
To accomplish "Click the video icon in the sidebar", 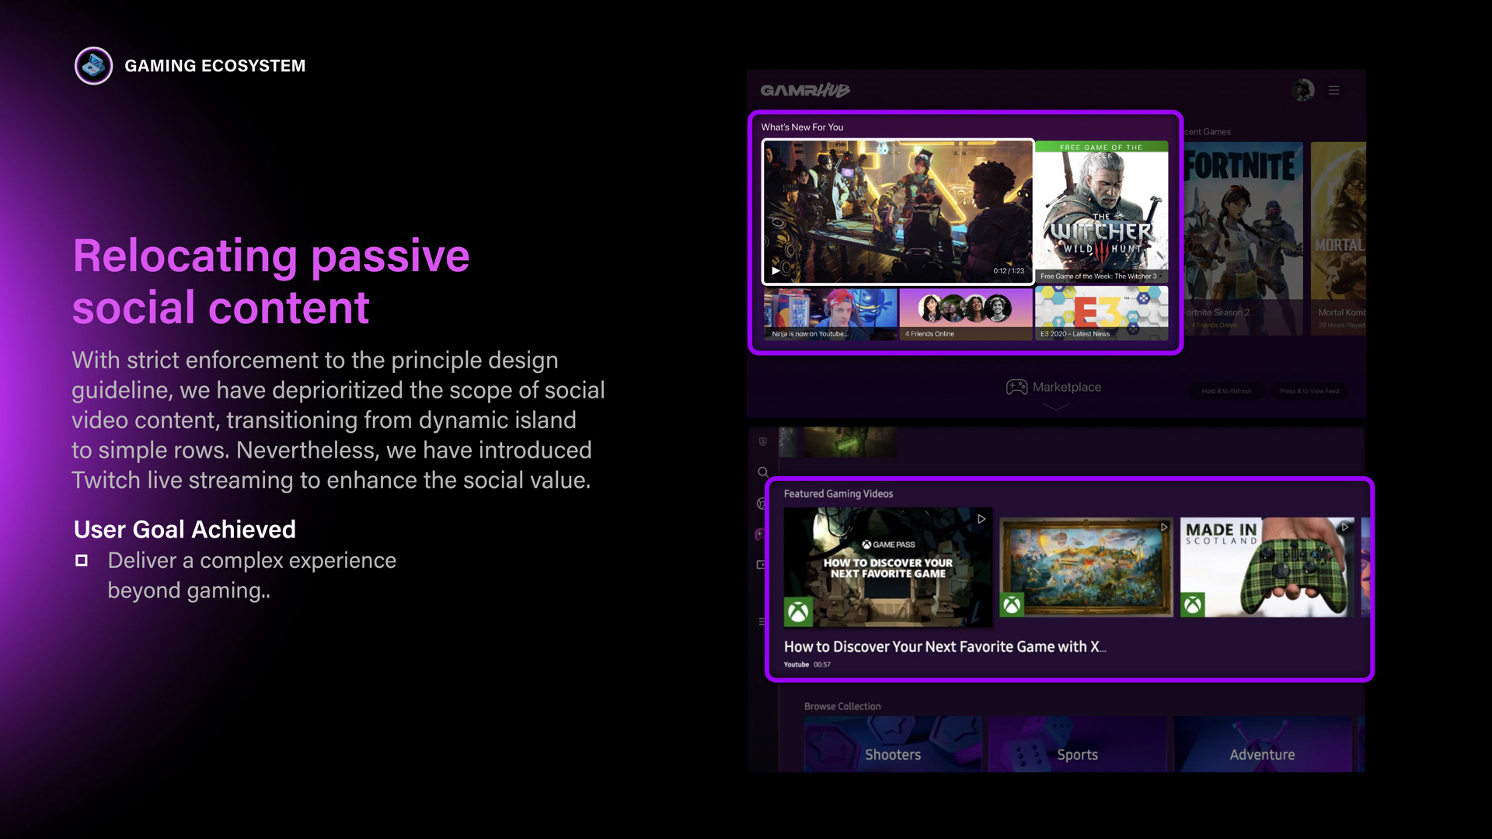I will click(761, 565).
